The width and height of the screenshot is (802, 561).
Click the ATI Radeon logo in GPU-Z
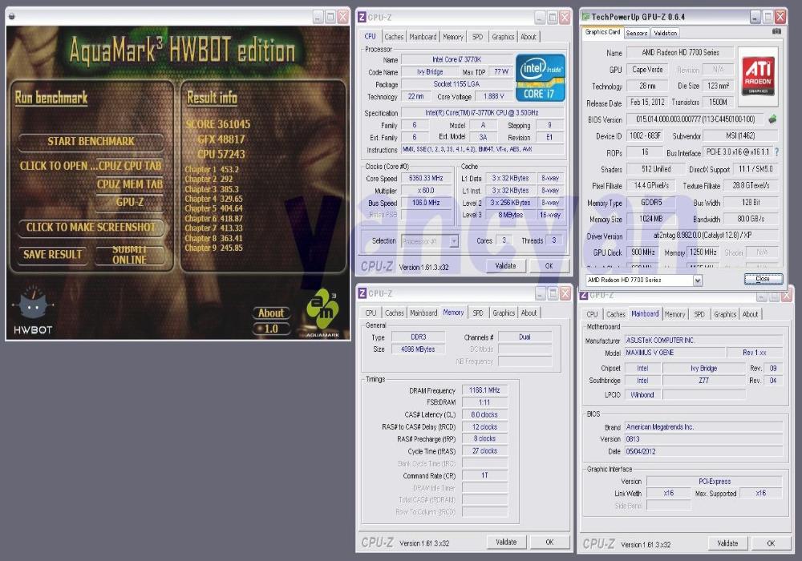(x=758, y=77)
